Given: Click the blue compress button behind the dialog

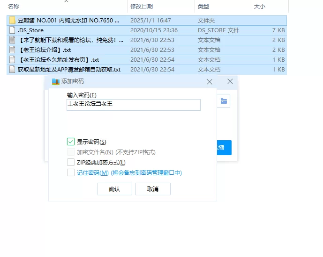Looking at the screenshot, I should 224,148.
